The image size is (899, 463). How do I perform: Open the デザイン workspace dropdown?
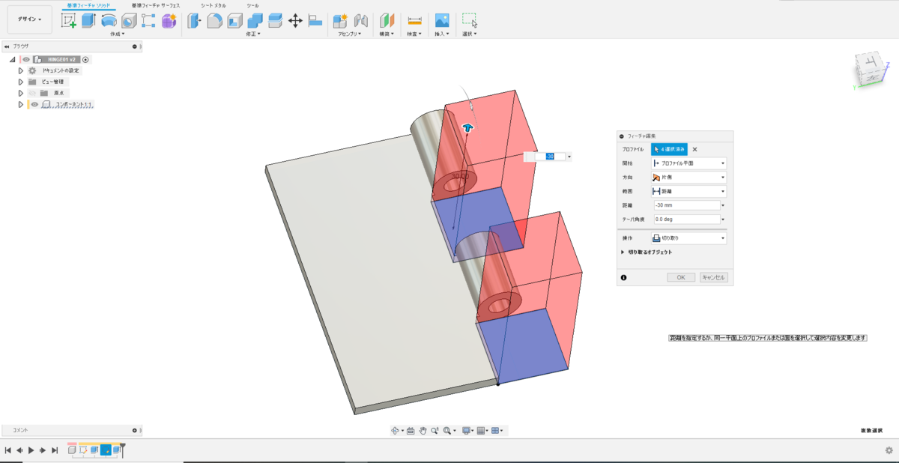[30, 19]
